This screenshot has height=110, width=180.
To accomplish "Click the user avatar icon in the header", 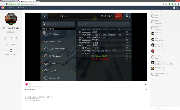I will click(174, 8).
